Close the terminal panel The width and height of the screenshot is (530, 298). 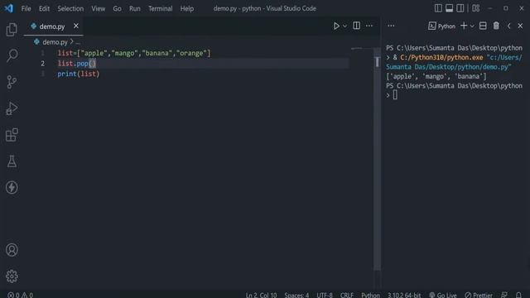click(x=520, y=26)
